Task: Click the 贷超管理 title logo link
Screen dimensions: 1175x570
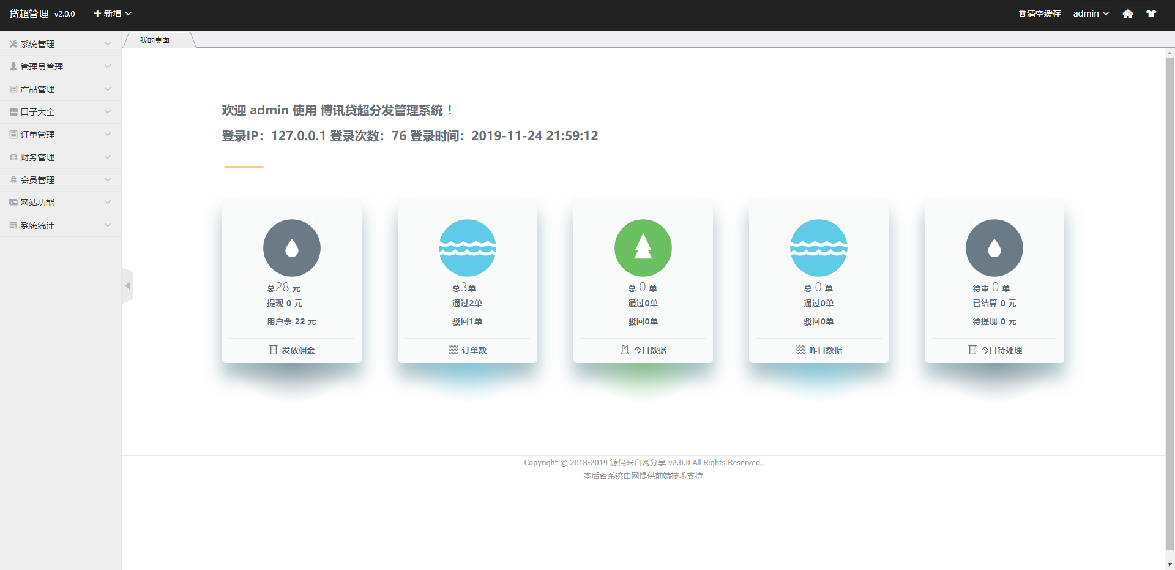Action: tap(29, 13)
